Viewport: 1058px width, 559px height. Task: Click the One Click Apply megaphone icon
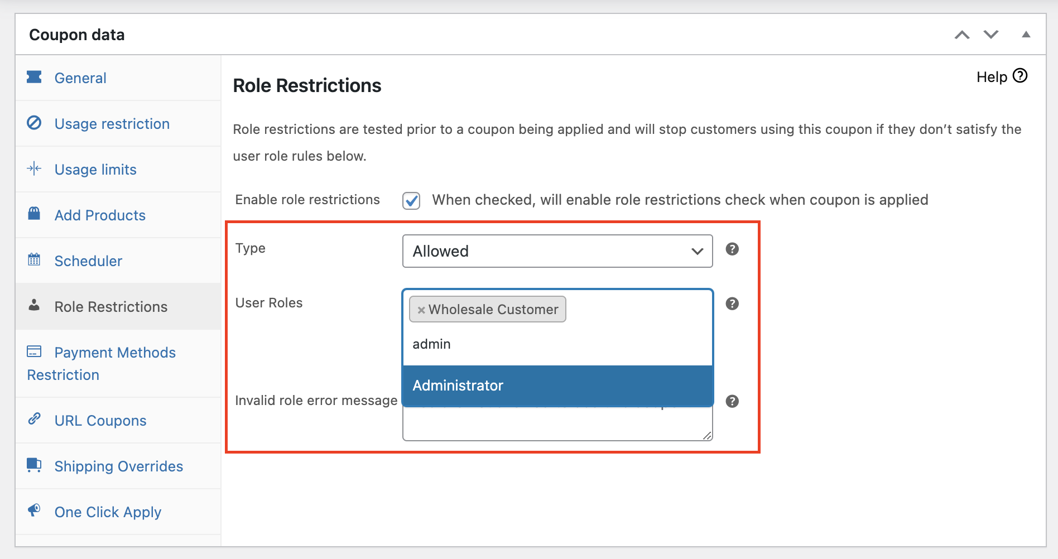[x=34, y=510]
